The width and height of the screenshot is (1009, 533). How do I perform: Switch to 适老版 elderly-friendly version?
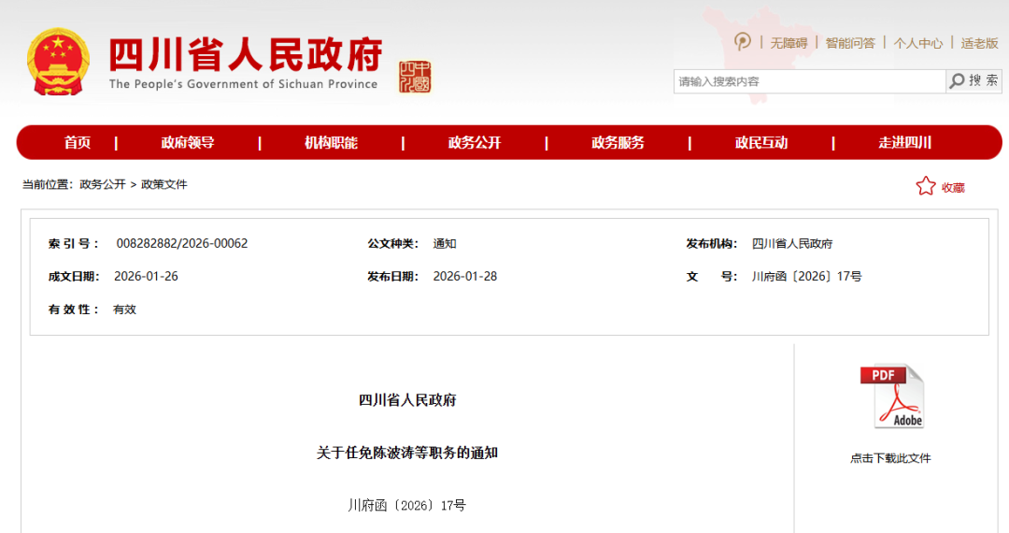[979, 43]
